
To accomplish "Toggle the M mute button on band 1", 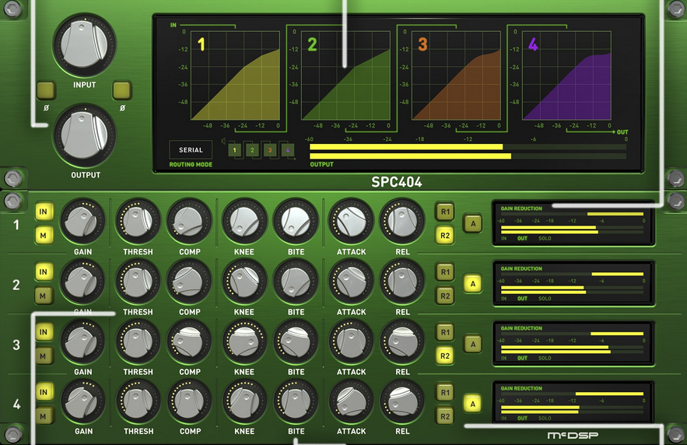I will [44, 236].
